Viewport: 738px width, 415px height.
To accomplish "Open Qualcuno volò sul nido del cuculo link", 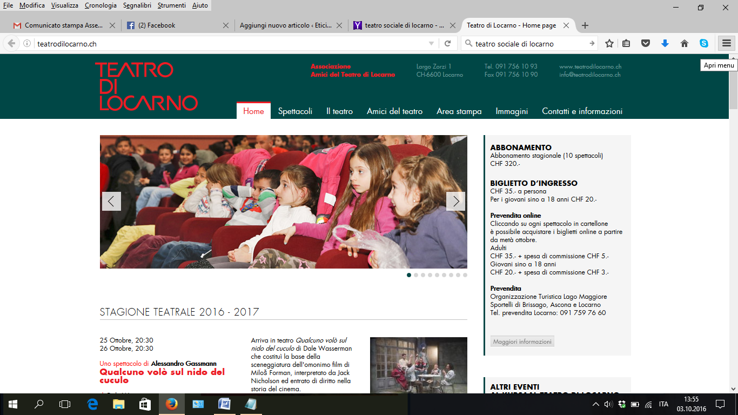I will (x=162, y=376).
